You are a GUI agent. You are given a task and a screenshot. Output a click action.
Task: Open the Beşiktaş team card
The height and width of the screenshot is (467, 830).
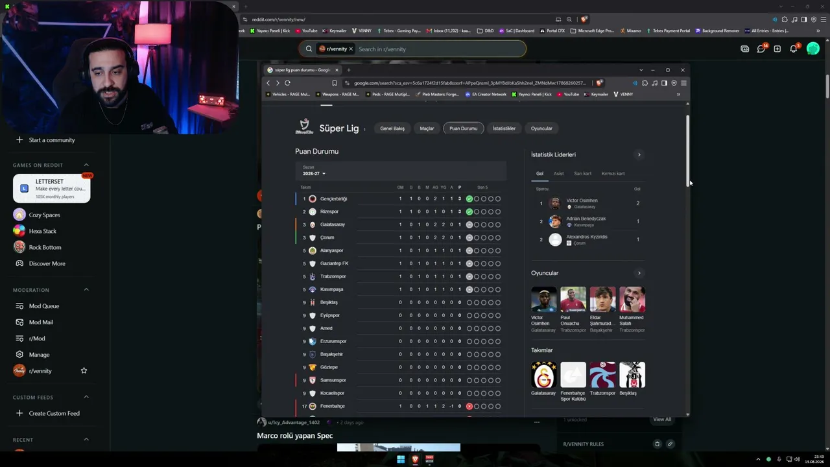tap(632, 379)
